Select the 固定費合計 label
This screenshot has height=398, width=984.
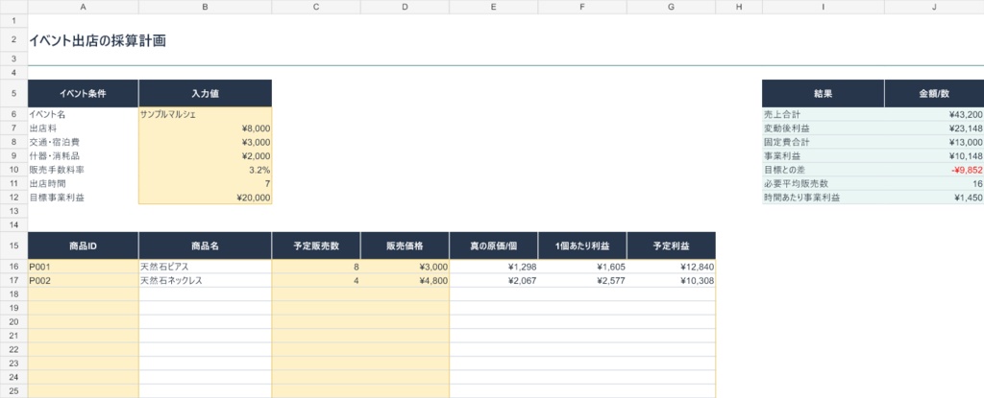pyautogui.click(x=824, y=142)
